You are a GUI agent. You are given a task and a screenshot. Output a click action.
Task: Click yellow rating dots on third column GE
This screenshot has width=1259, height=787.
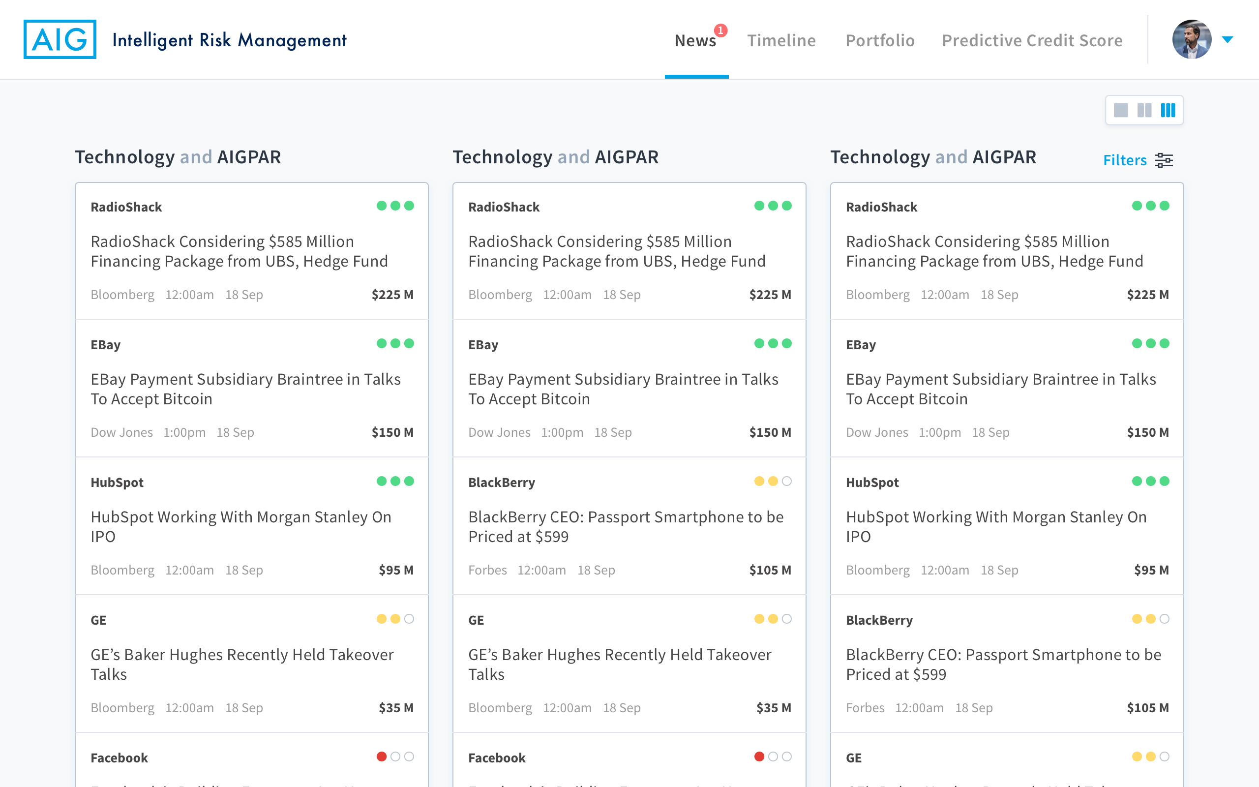tap(1151, 757)
